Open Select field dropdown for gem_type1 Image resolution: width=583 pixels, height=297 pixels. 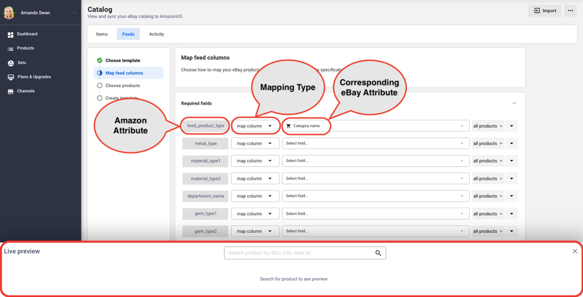pyautogui.click(x=375, y=214)
